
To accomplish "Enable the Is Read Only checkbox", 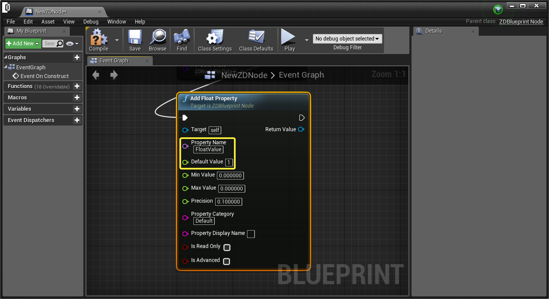I will (227, 248).
